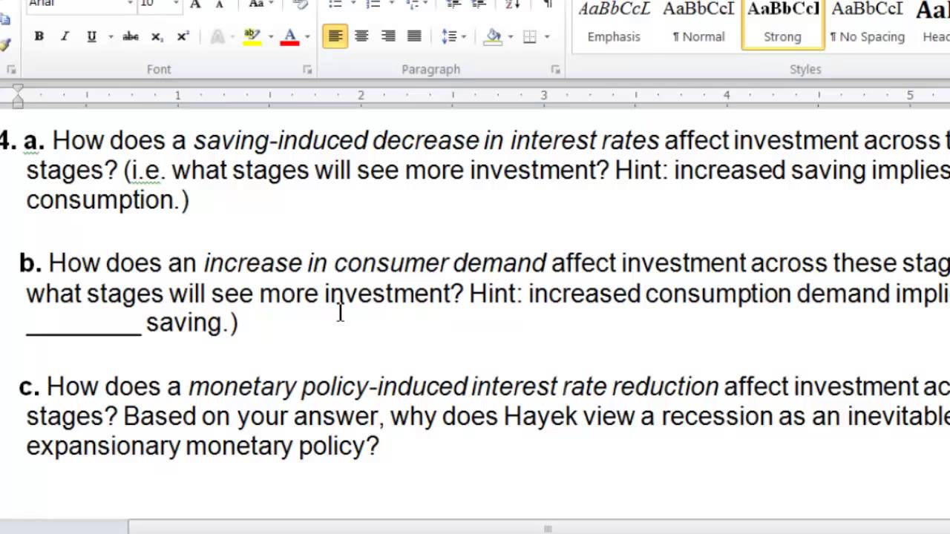Viewport: 950px width, 534px height.
Task: Click the word 'consumption.)' in question a
Action: (x=108, y=200)
